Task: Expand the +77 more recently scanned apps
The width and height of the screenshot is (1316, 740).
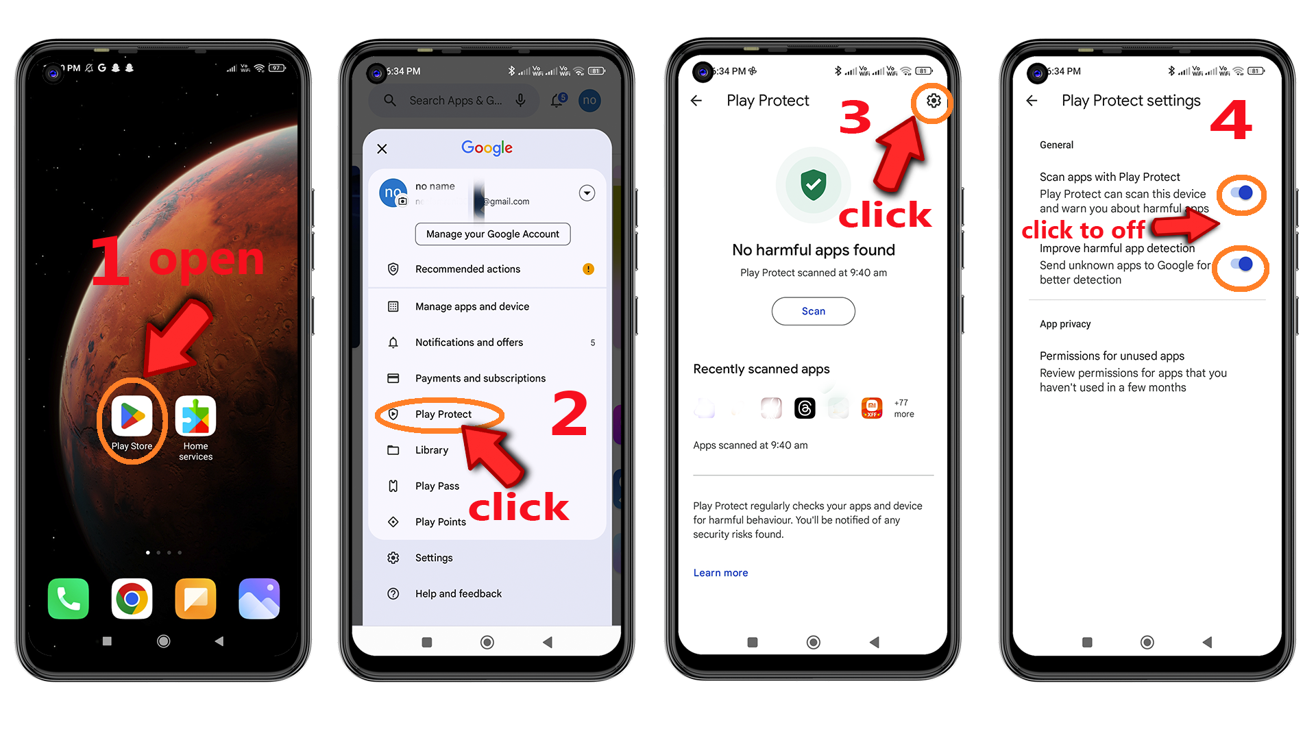Action: (x=904, y=408)
